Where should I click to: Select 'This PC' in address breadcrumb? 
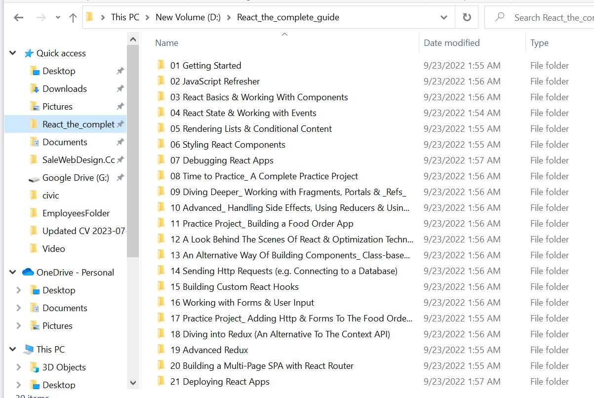pos(125,17)
